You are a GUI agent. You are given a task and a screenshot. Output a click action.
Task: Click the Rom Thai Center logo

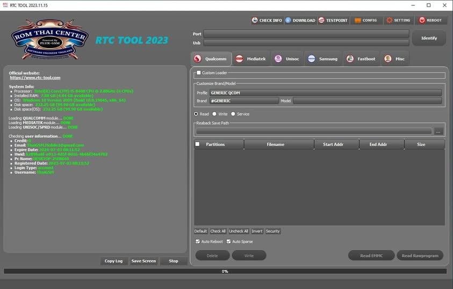click(50, 40)
